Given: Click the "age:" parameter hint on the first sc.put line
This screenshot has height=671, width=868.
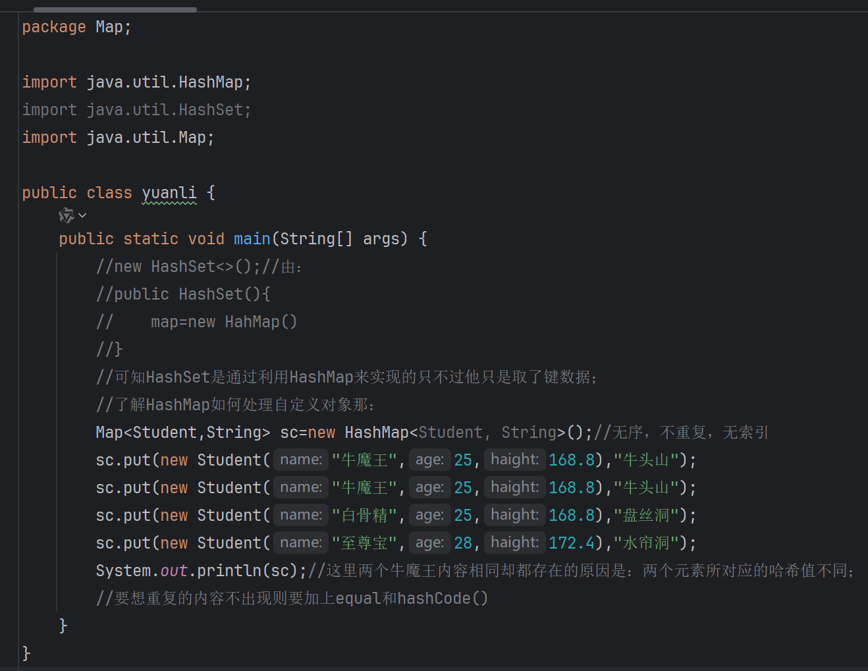Looking at the screenshot, I should point(429,459).
